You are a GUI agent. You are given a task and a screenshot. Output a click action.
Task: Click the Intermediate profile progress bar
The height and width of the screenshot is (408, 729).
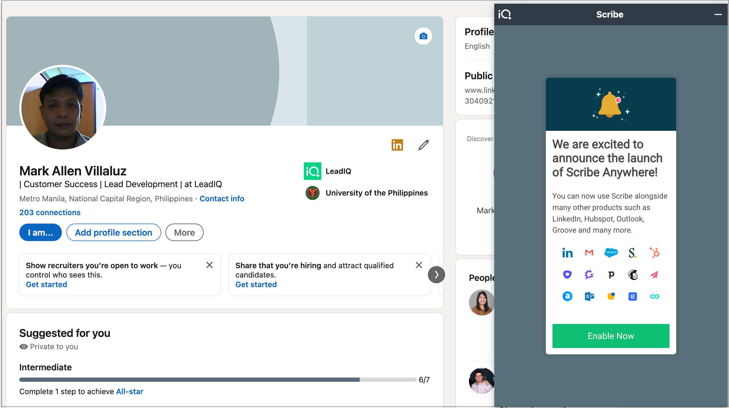click(x=218, y=380)
